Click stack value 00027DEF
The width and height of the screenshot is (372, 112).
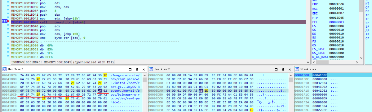(x=320, y=110)
